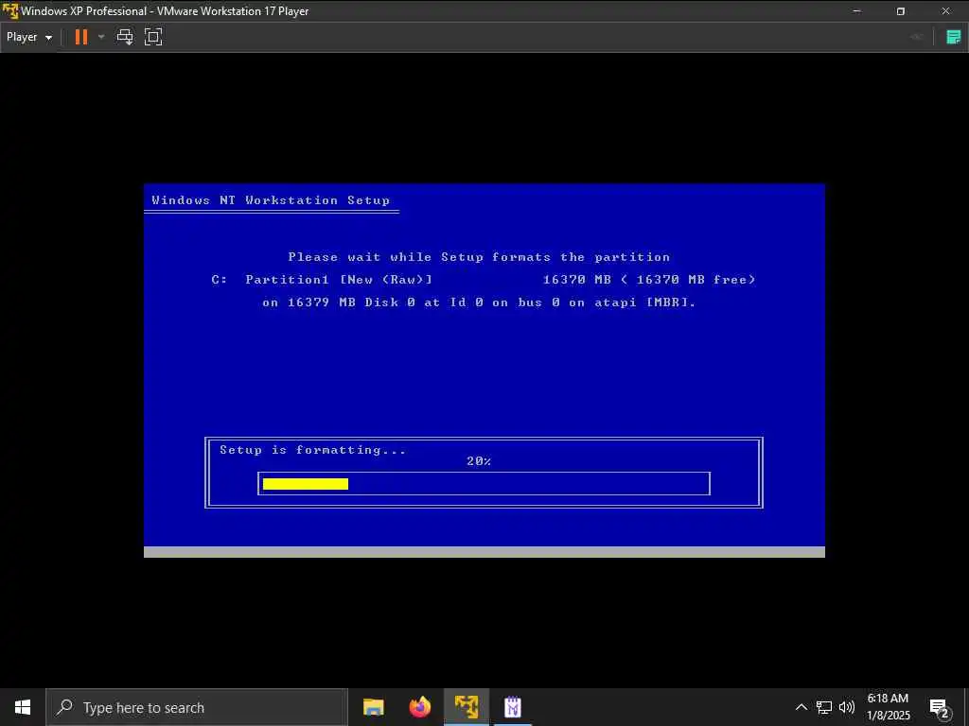Restore down the VMware Player window
This screenshot has height=726, width=969.
pos(901,11)
